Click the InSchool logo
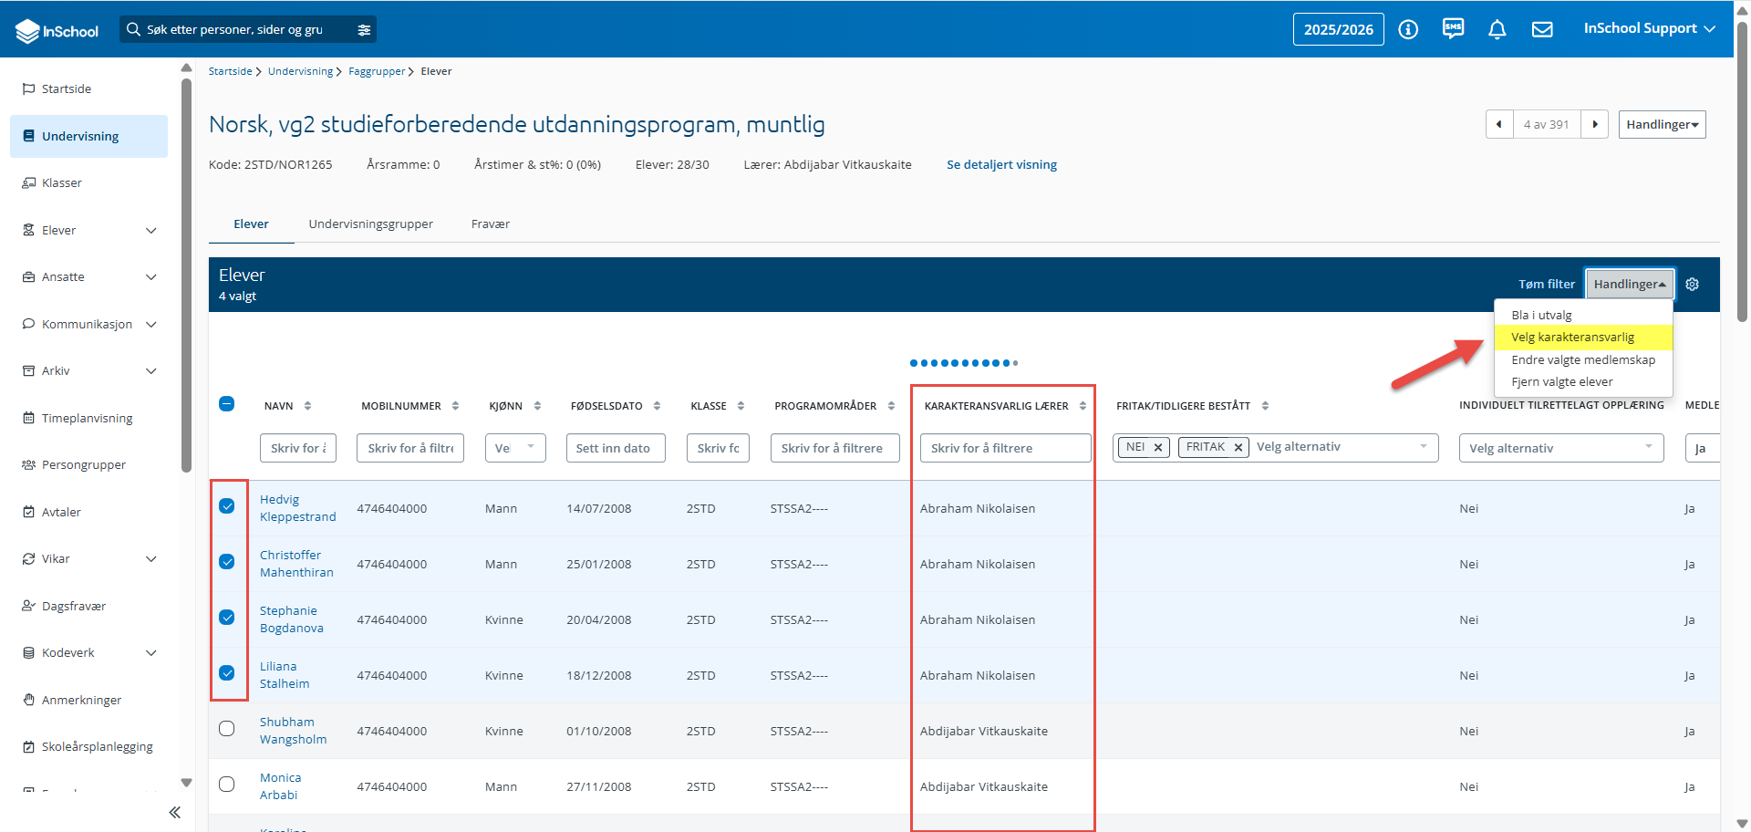 pyautogui.click(x=57, y=30)
